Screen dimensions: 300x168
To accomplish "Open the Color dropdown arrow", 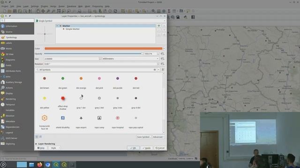I will coord(164,49).
